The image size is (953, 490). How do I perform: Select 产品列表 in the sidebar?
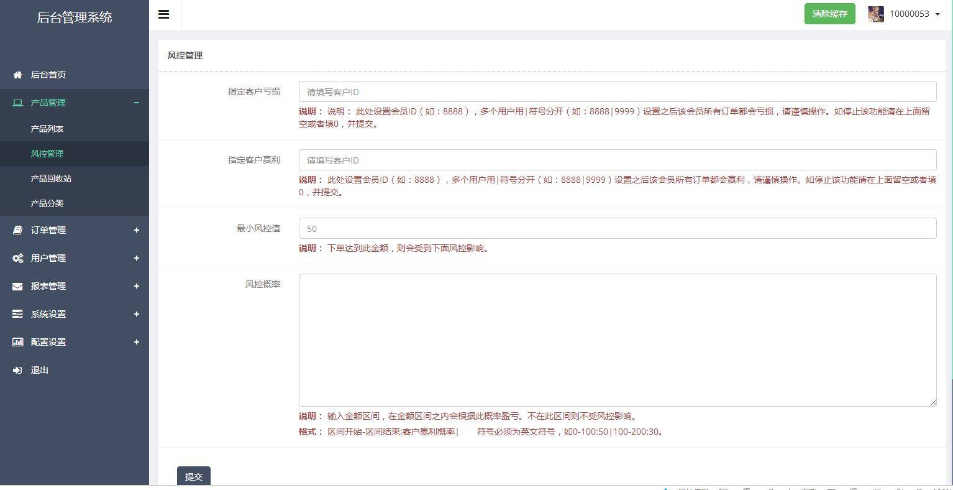48,129
